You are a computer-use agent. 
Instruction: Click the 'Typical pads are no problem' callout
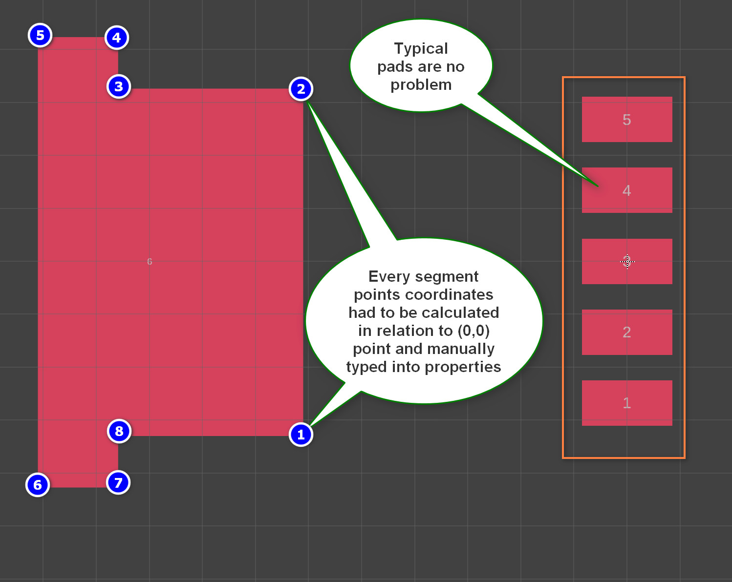(421, 66)
